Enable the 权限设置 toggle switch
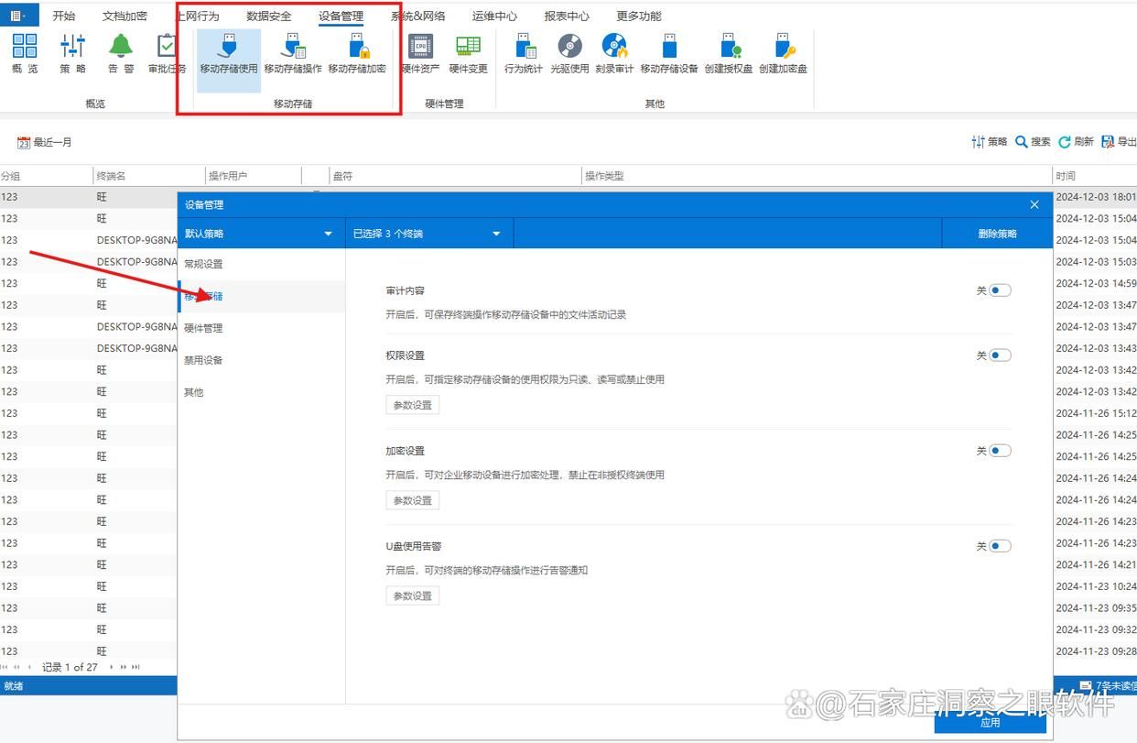The width and height of the screenshot is (1137, 743). 1000,355
